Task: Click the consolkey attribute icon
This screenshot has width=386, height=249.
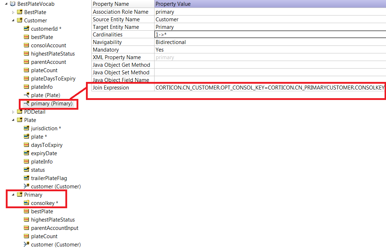Action: pos(26,202)
